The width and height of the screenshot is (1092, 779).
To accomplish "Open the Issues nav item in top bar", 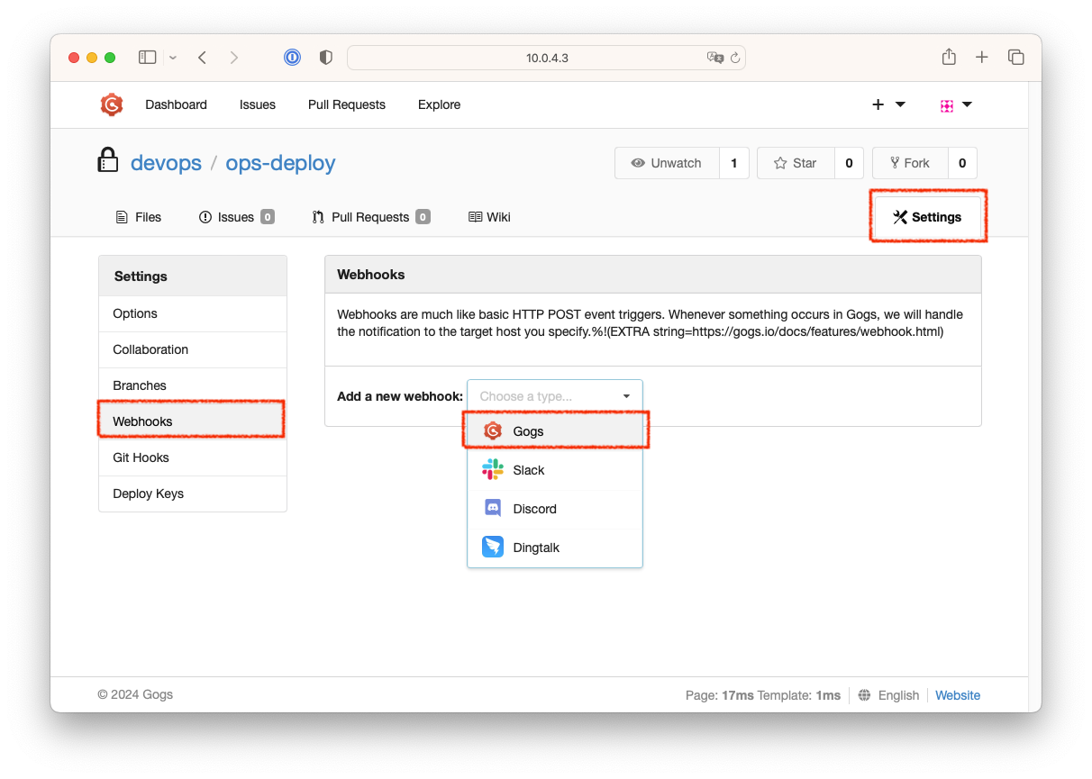I will [x=258, y=104].
